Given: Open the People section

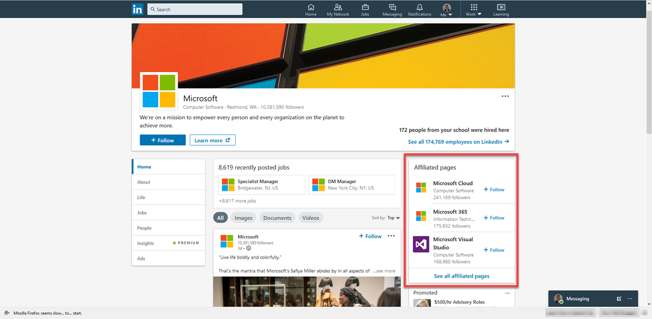Looking at the screenshot, I should pos(144,228).
